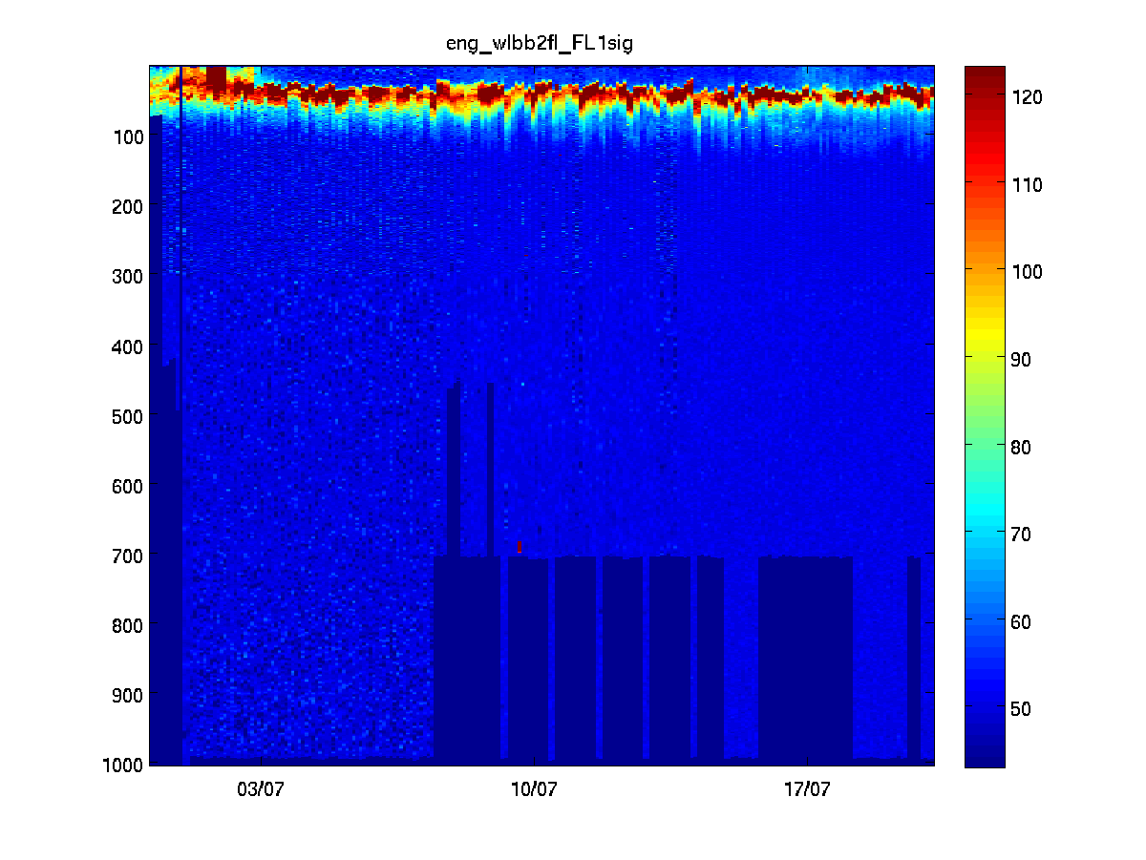Click the y-axis label 500

point(129,416)
